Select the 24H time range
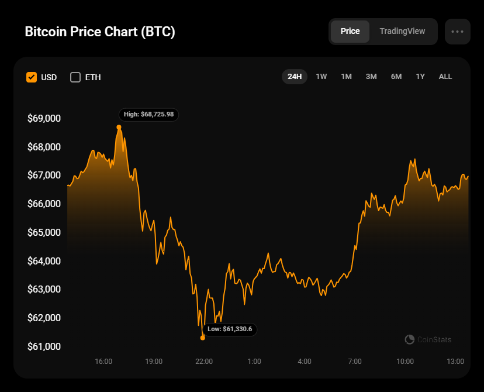This screenshot has height=392, width=484. (x=295, y=77)
